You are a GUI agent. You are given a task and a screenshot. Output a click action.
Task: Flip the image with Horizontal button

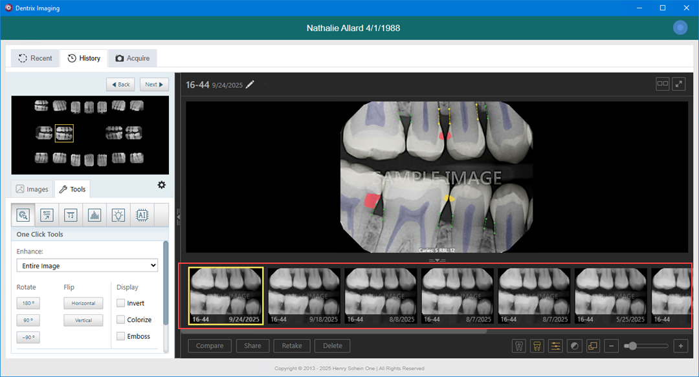[83, 303]
